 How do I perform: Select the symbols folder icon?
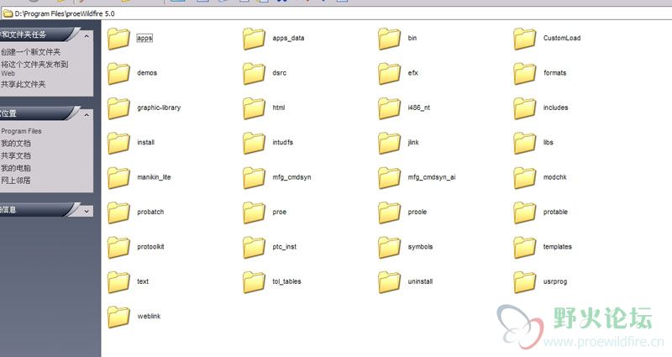[x=389, y=247]
